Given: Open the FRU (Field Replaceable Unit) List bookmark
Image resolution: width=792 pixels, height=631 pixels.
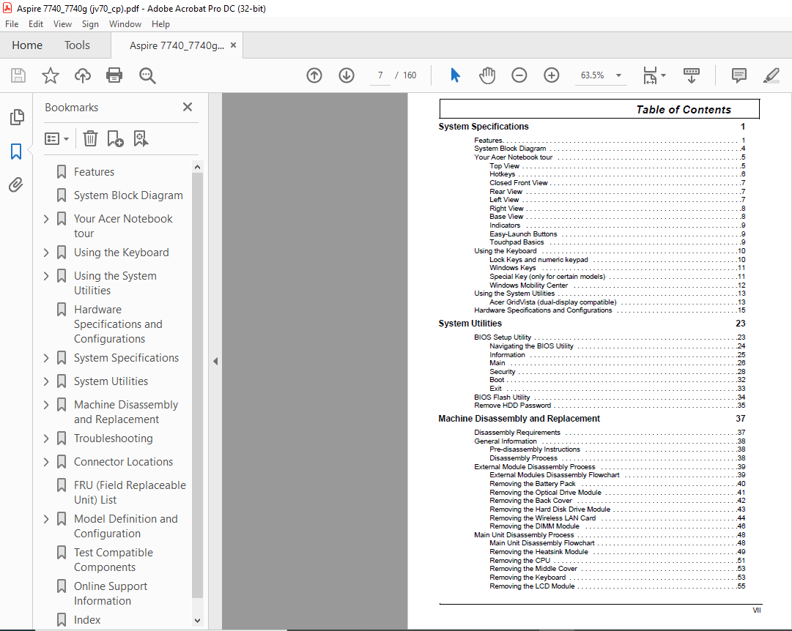Looking at the screenshot, I should tap(130, 493).
